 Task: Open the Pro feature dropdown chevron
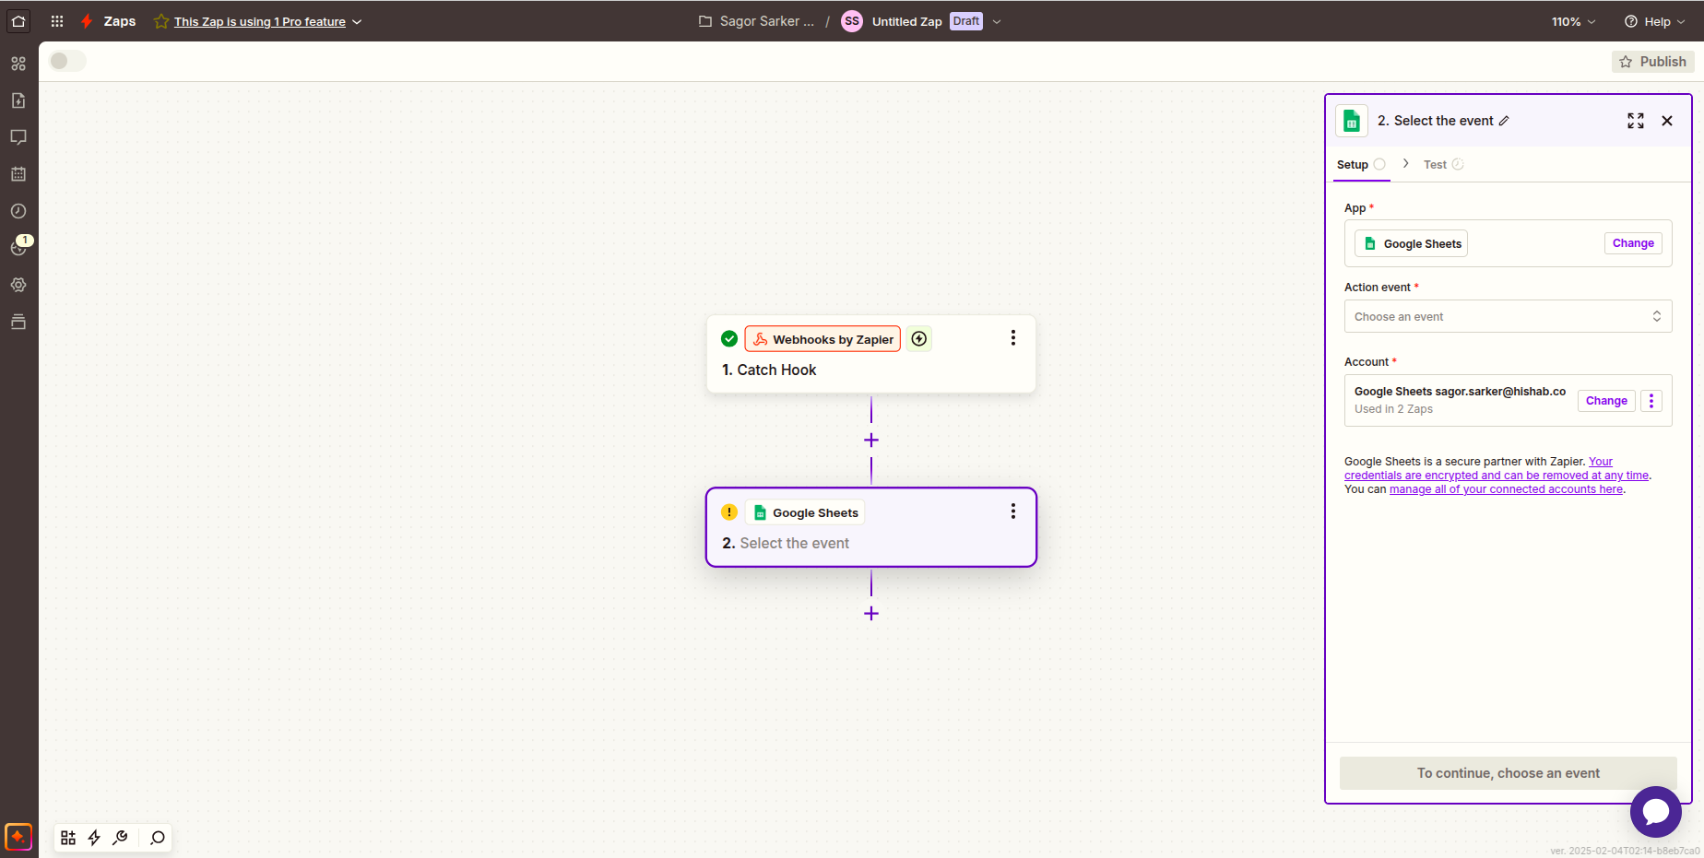pyautogui.click(x=357, y=22)
